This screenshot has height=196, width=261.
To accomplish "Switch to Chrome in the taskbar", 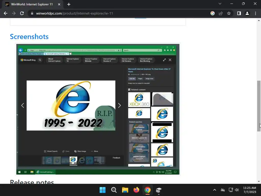I will tap(148, 190).
